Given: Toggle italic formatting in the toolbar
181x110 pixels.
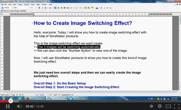Looking at the screenshot, I should [x=42, y=8].
